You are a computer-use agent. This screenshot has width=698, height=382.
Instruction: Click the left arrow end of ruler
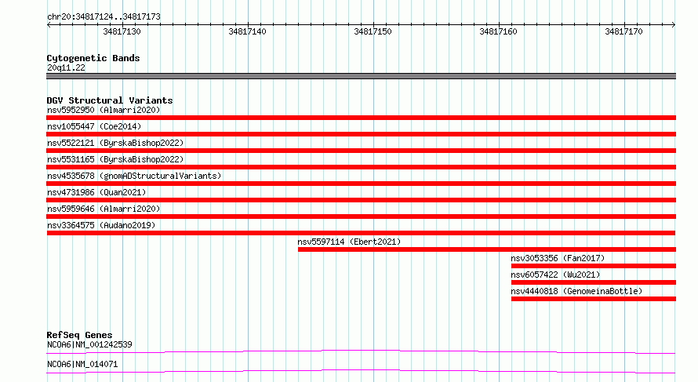pos(49,25)
